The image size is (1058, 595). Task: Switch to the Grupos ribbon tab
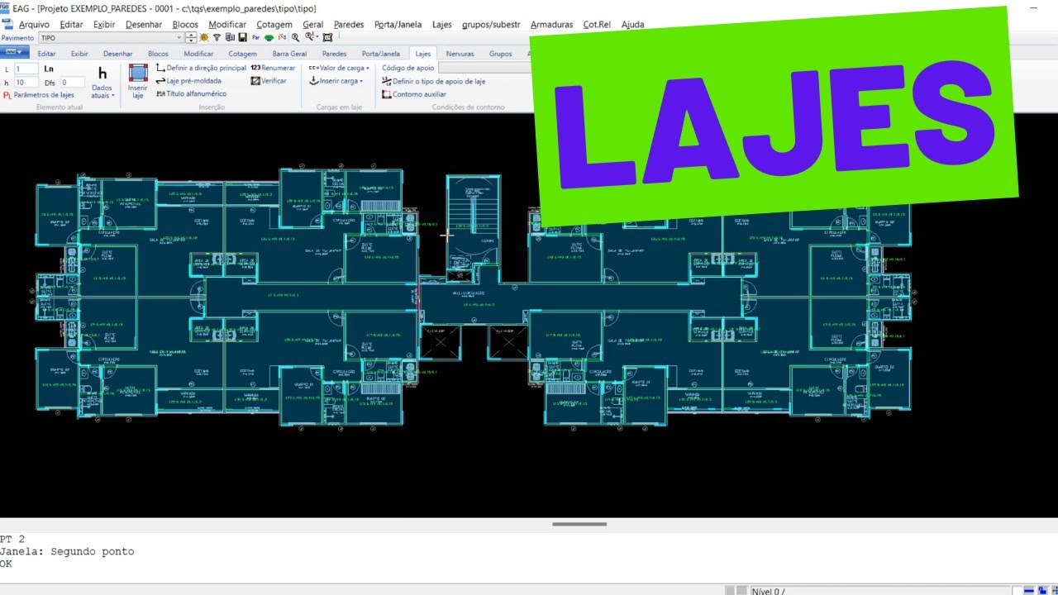tap(500, 54)
